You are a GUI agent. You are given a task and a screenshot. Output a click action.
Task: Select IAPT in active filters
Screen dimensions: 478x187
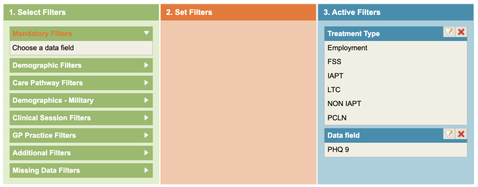pyautogui.click(x=335, y=75)
